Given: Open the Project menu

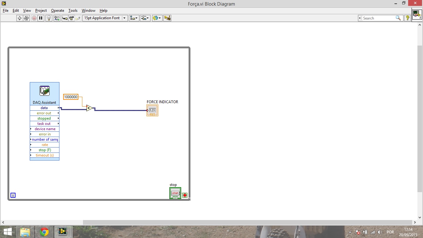Looking at the screenshot, I should click(41, 11).
